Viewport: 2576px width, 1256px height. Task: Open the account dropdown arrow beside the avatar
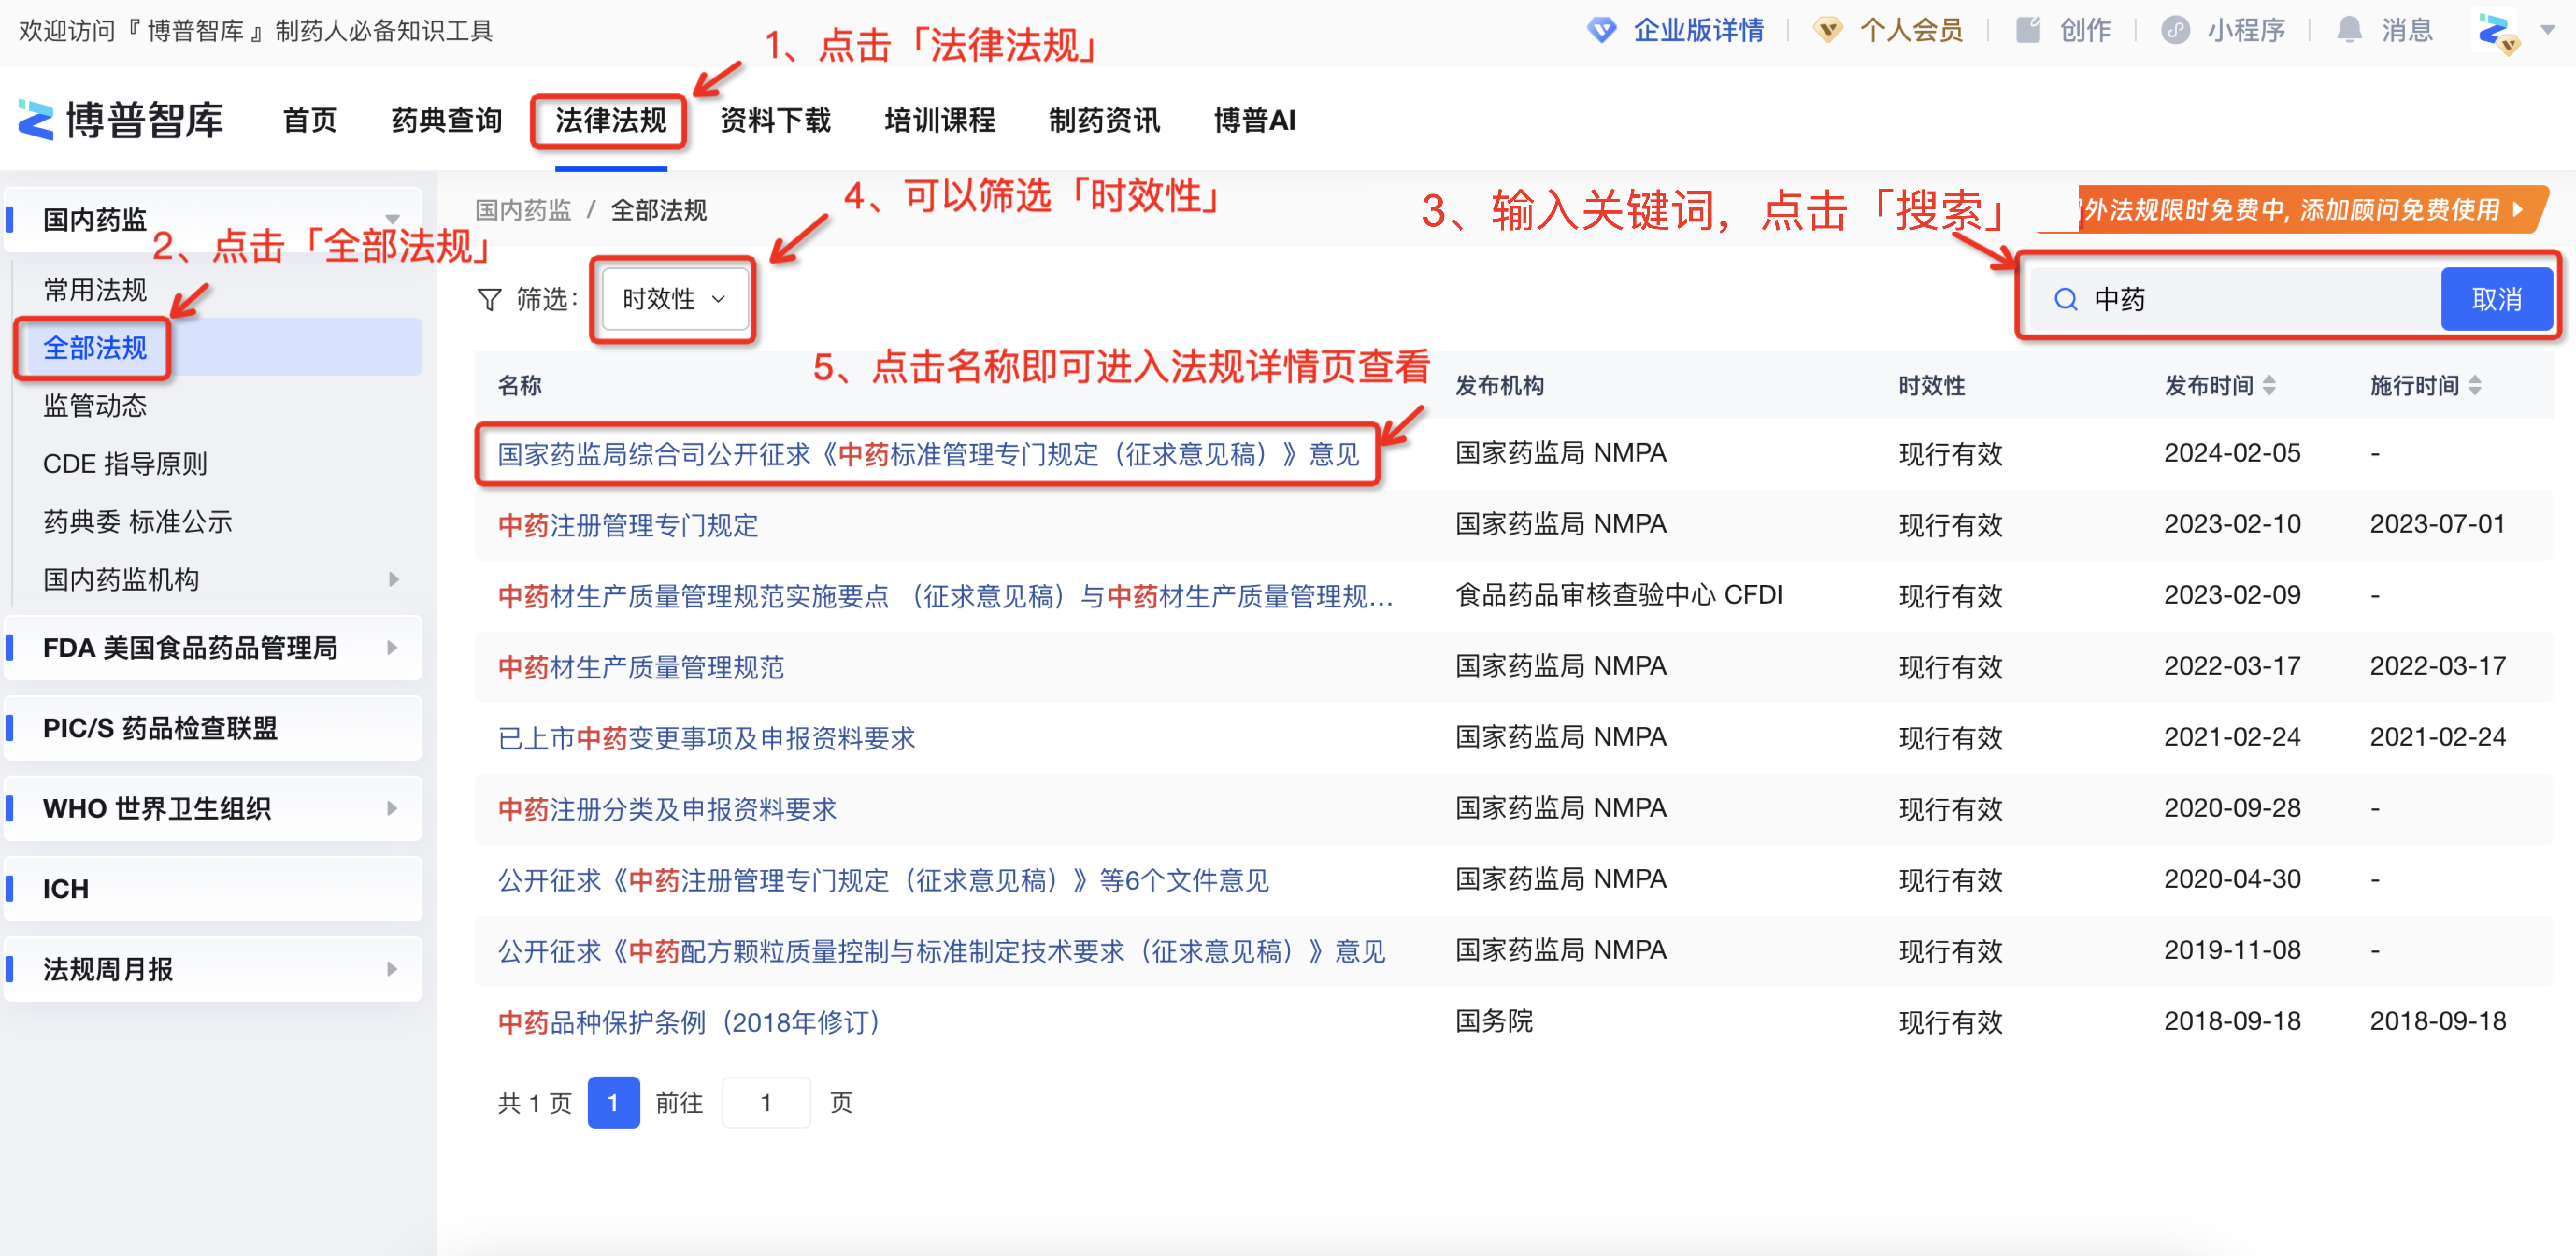pyautogui.click(x=2548, y=30)
